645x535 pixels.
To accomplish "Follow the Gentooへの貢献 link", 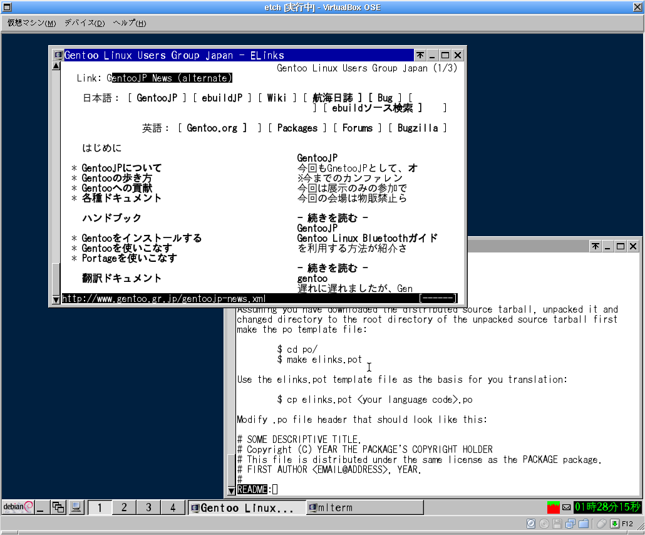I will pyautogui.click(x=117, y=188).
